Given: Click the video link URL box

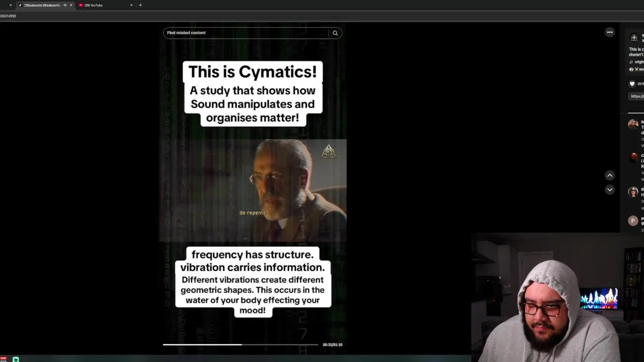Looking at the screenshot, I should pyautogui.click(x=637, y=96).
